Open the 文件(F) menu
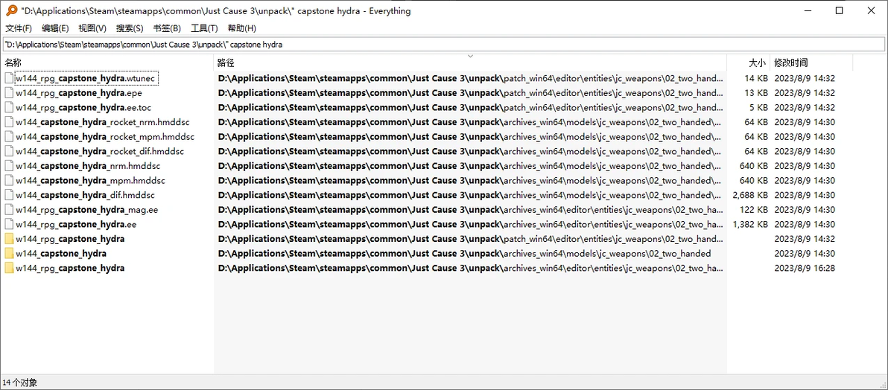Viewport: 888px width, 390px height. point(19,28)
